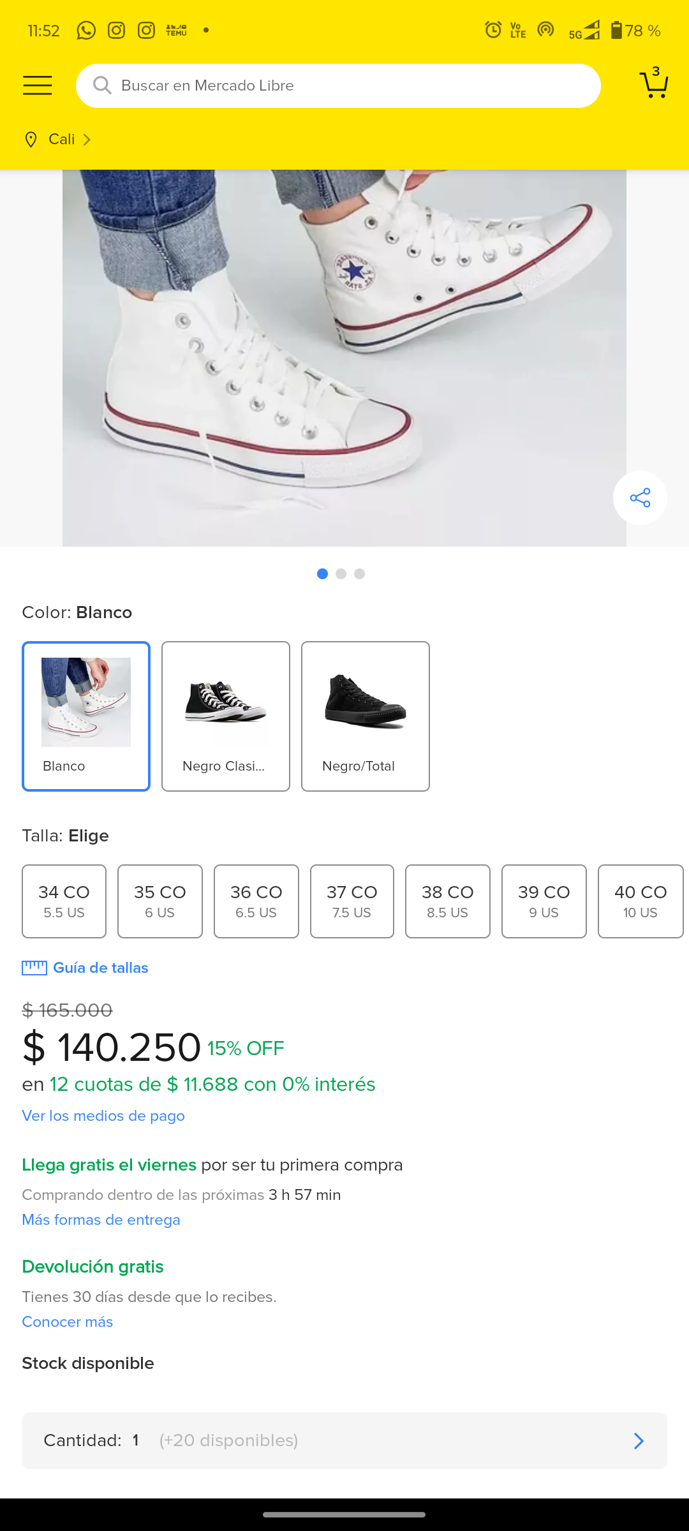
Task: Choose size 39 CO
Action: pyautogui.click(x=544, y=901)
